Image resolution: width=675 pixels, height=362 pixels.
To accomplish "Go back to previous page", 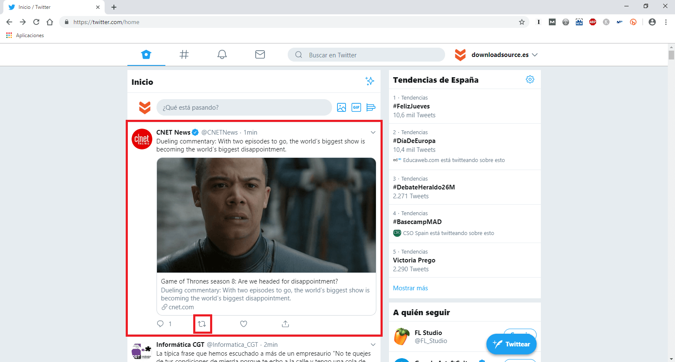I will coord(9,22).
